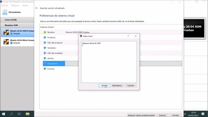Click the Ubuntu 20.04 SOM Pruebas name value
The image size is (208, 117).
click(77, 32)
